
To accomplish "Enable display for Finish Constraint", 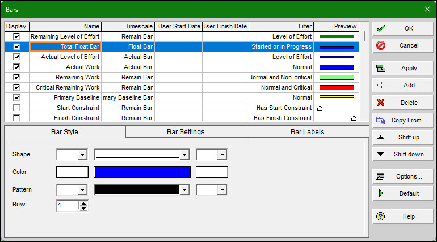I will pyautogui.click(x=16, y=118).
